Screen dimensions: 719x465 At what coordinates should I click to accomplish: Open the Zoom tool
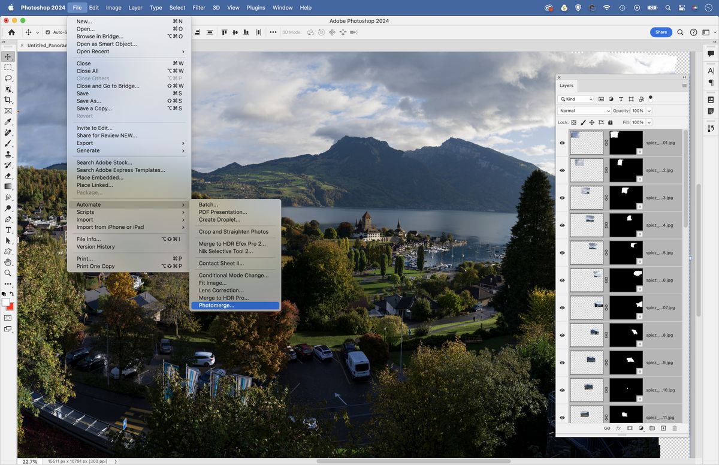[x=8, y=273]
